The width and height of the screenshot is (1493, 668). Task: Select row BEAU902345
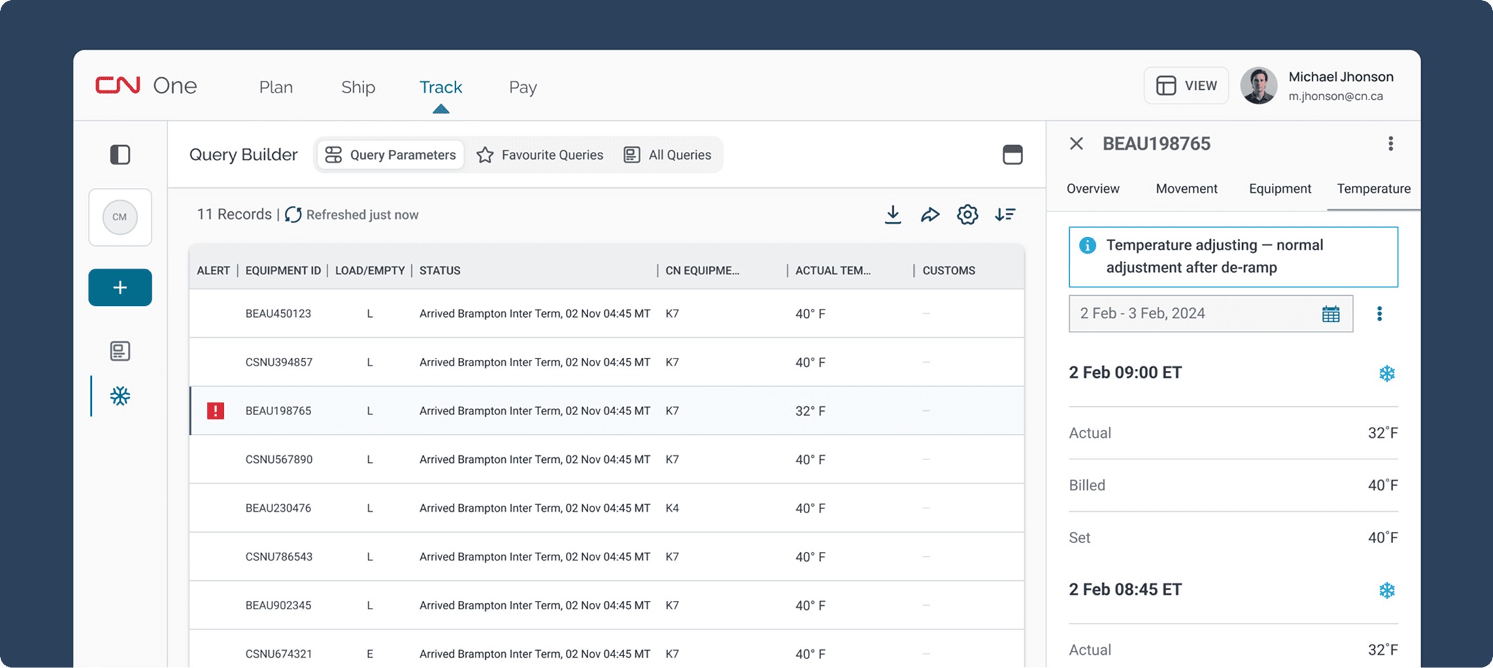coord(607,605)
